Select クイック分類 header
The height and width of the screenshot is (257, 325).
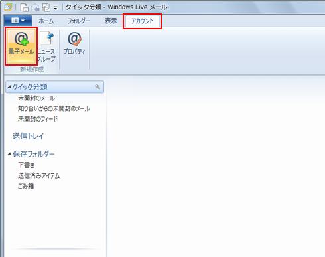tap(55, 87)
